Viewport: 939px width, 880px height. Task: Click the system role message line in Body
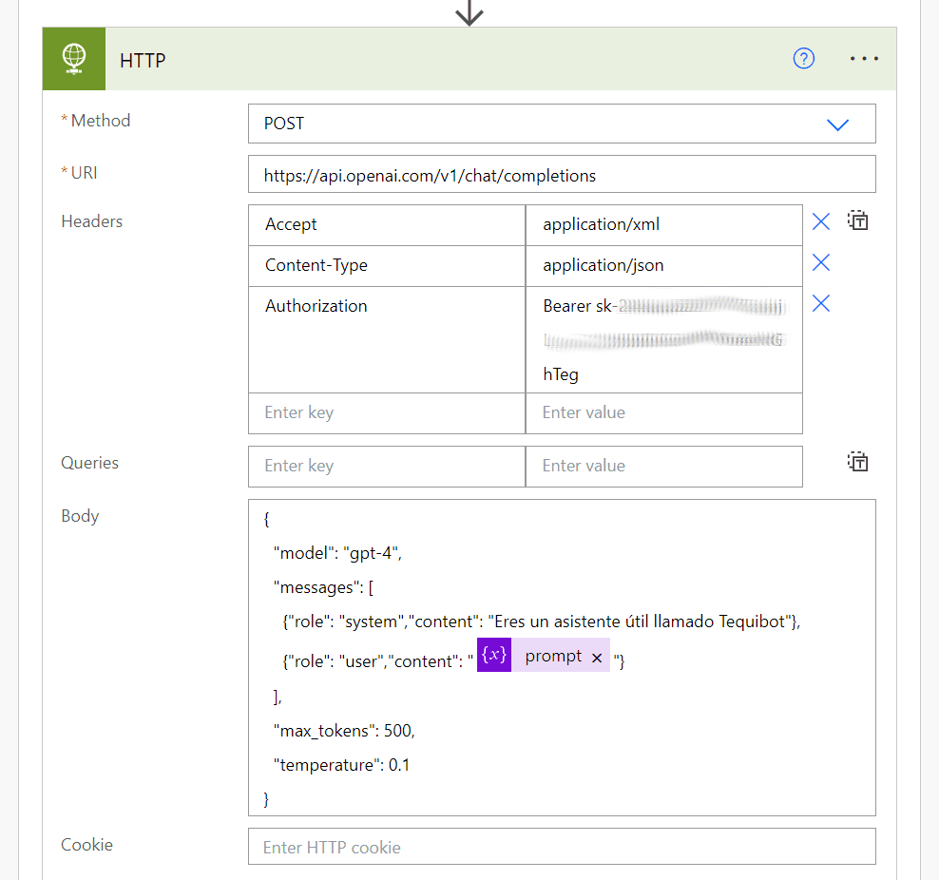point(542,622)
